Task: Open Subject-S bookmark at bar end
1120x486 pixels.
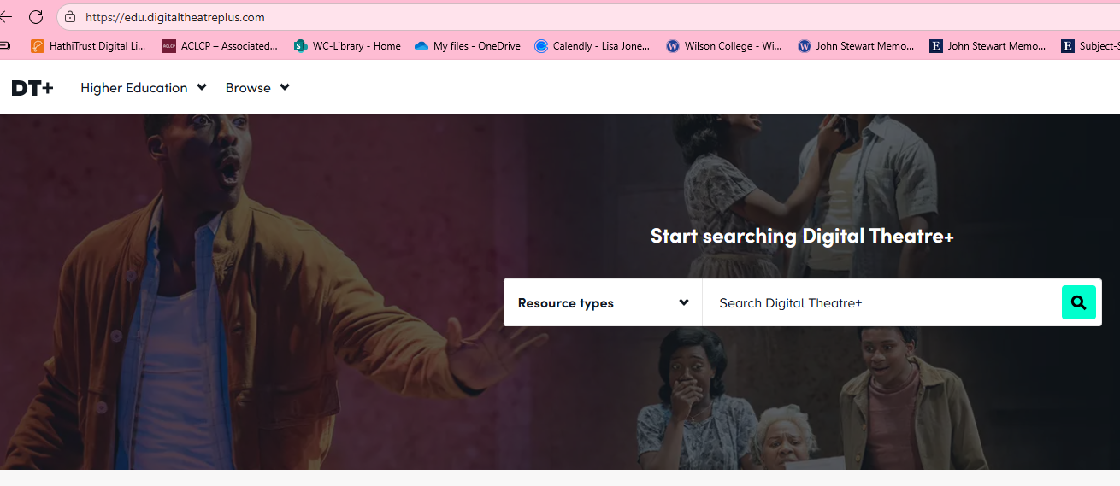Action: (1090, 46)
